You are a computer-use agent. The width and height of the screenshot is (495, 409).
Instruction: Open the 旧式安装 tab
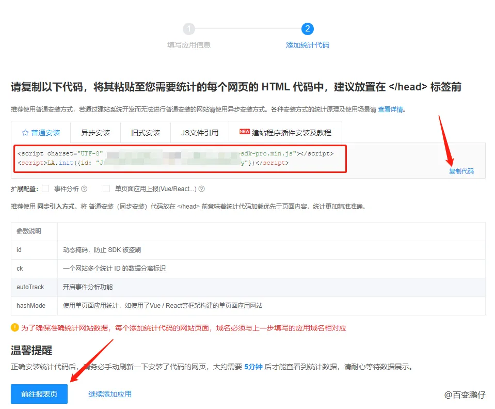point(146,132)
